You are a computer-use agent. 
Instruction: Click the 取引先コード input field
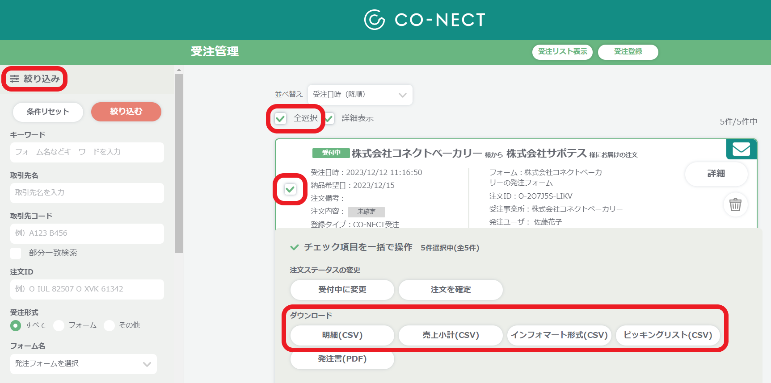87,233
